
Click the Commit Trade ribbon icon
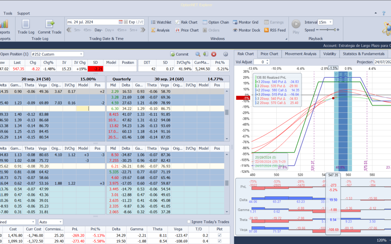click(50, 27)
